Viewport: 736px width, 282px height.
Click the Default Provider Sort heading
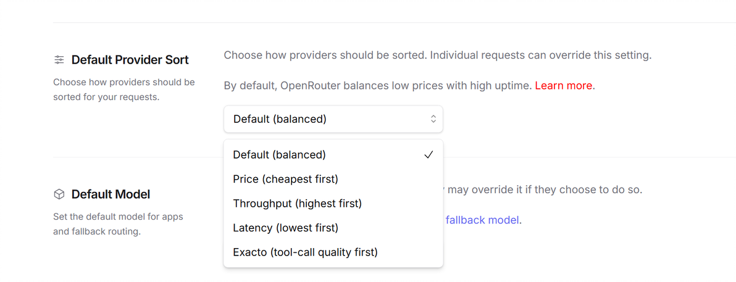click(130, 60)
